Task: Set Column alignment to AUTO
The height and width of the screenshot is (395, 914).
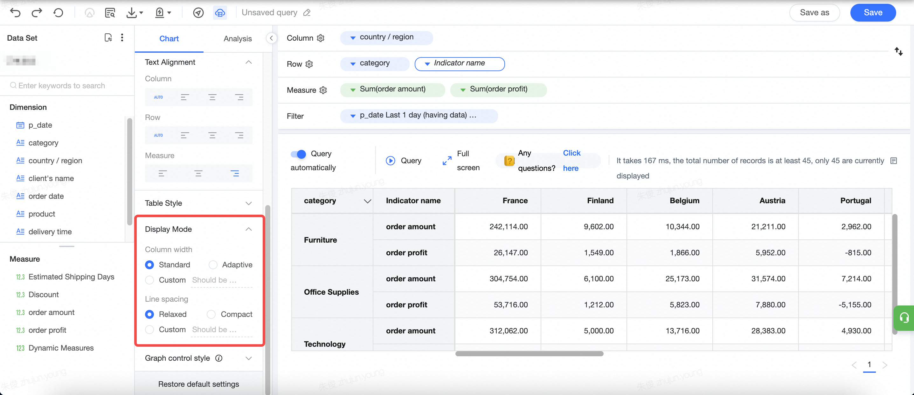Action: tap(158, 97)
